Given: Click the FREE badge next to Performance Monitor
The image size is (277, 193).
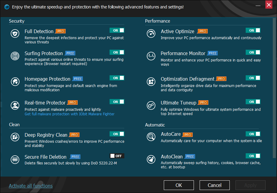Looking at the screenshot, I should (x=213, y=53).
